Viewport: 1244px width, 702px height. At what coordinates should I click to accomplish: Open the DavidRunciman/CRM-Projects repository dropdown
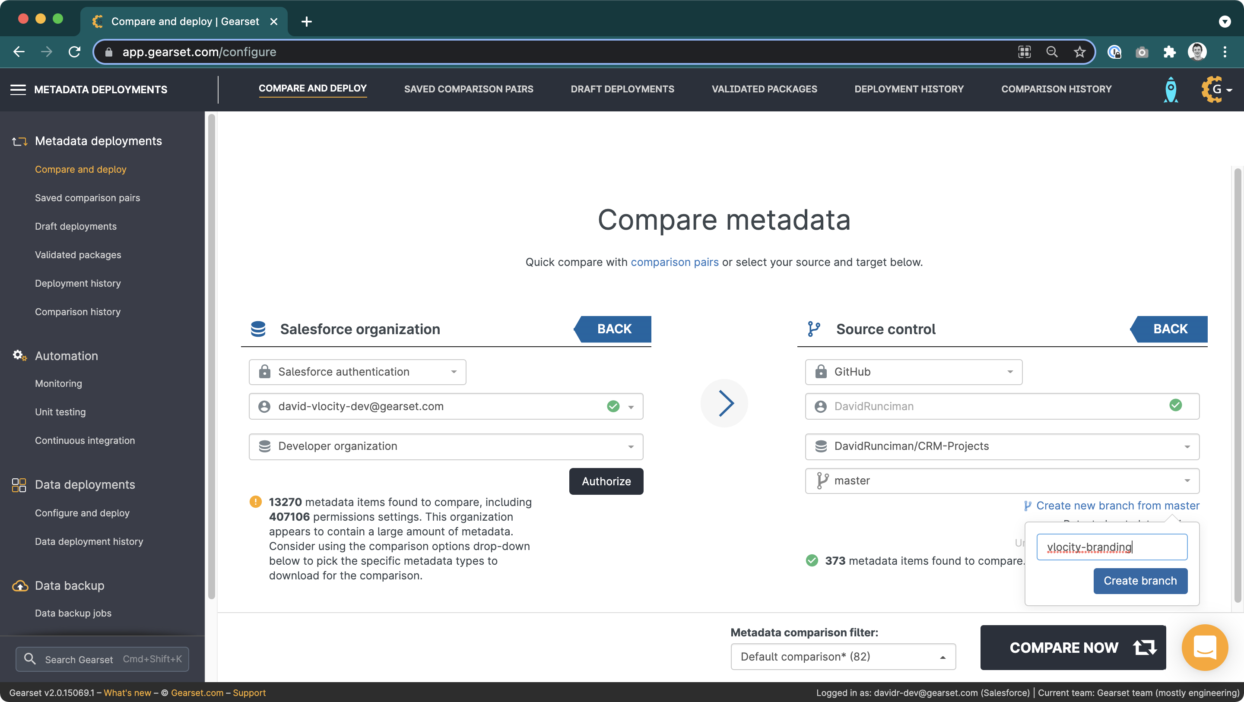pos(1002,446)
